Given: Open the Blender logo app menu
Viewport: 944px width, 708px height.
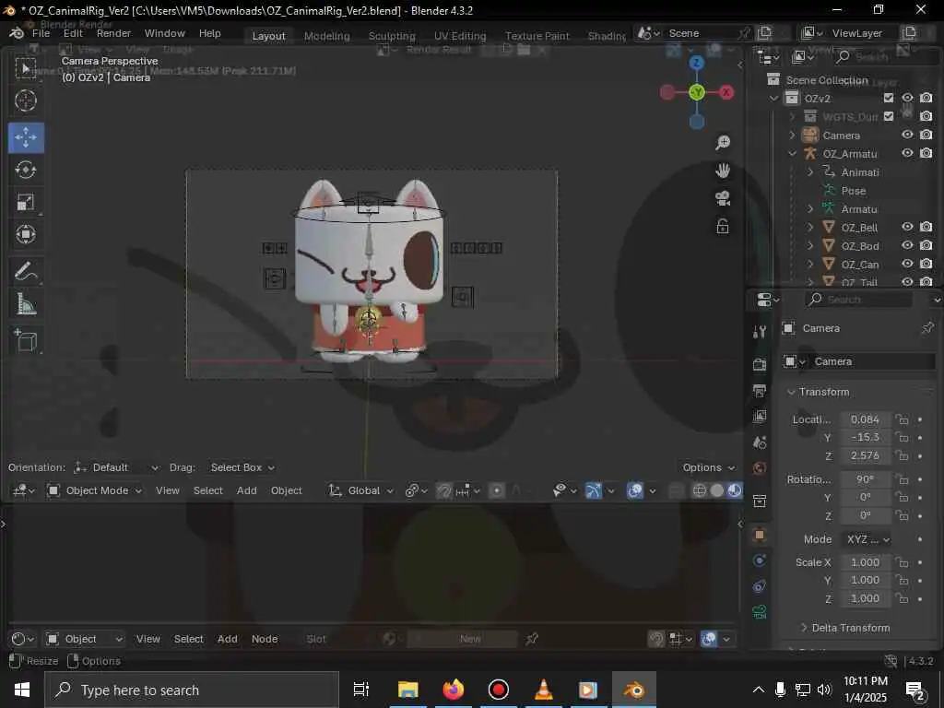Looking at the screenshot, I should [x=17, y=33].
